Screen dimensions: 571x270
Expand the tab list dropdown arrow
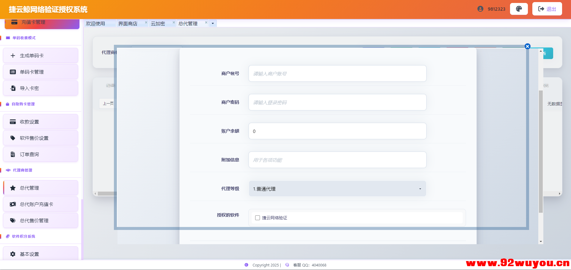(213, 23)
